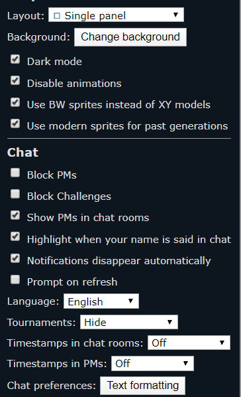Check the Block Challenges option
Screen dimensions: 241x397
tap(15, 195)
